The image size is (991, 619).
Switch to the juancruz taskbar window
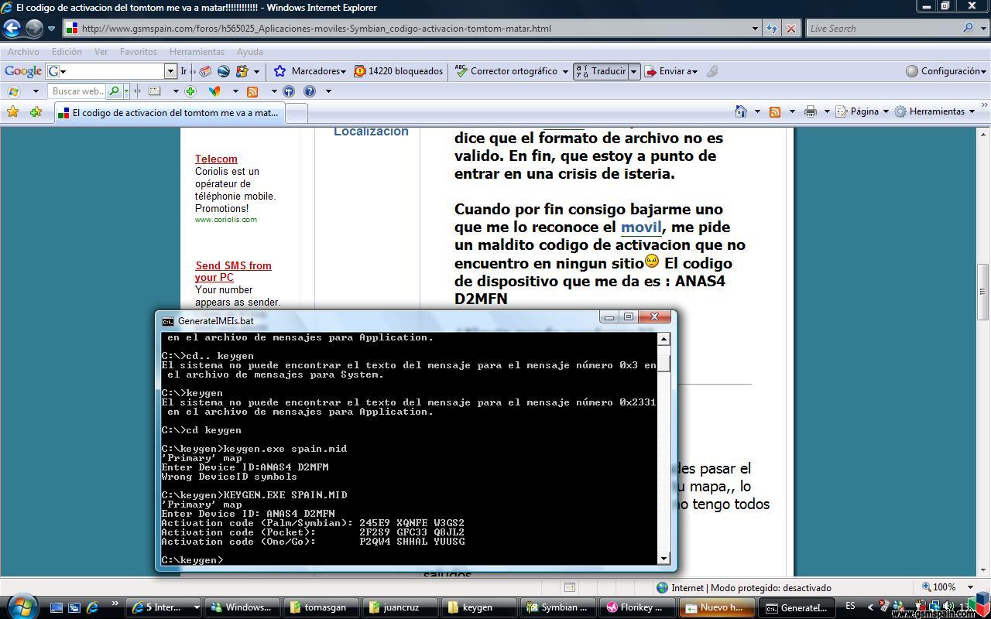click(x=399, y=607)
